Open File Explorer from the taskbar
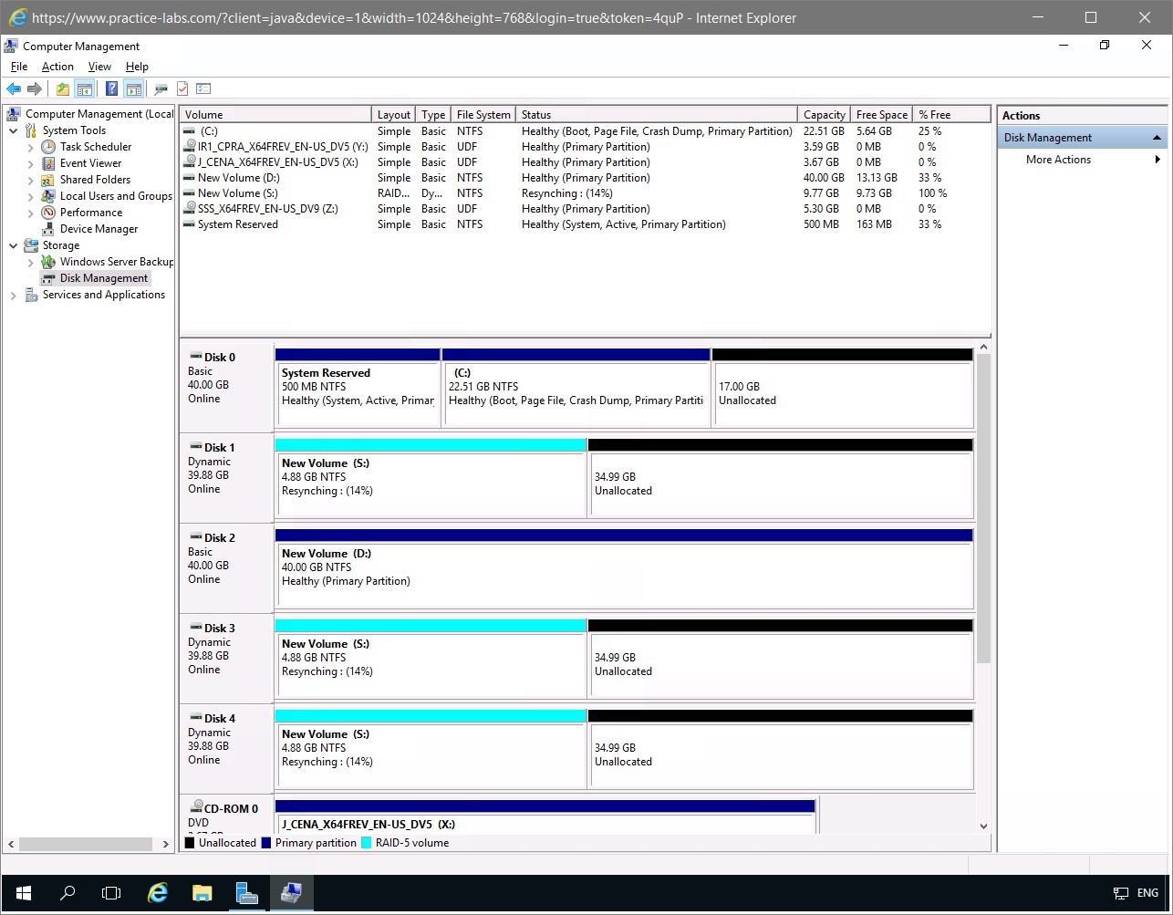This screenshot has height=915, width=1173. tap(202, 893)
